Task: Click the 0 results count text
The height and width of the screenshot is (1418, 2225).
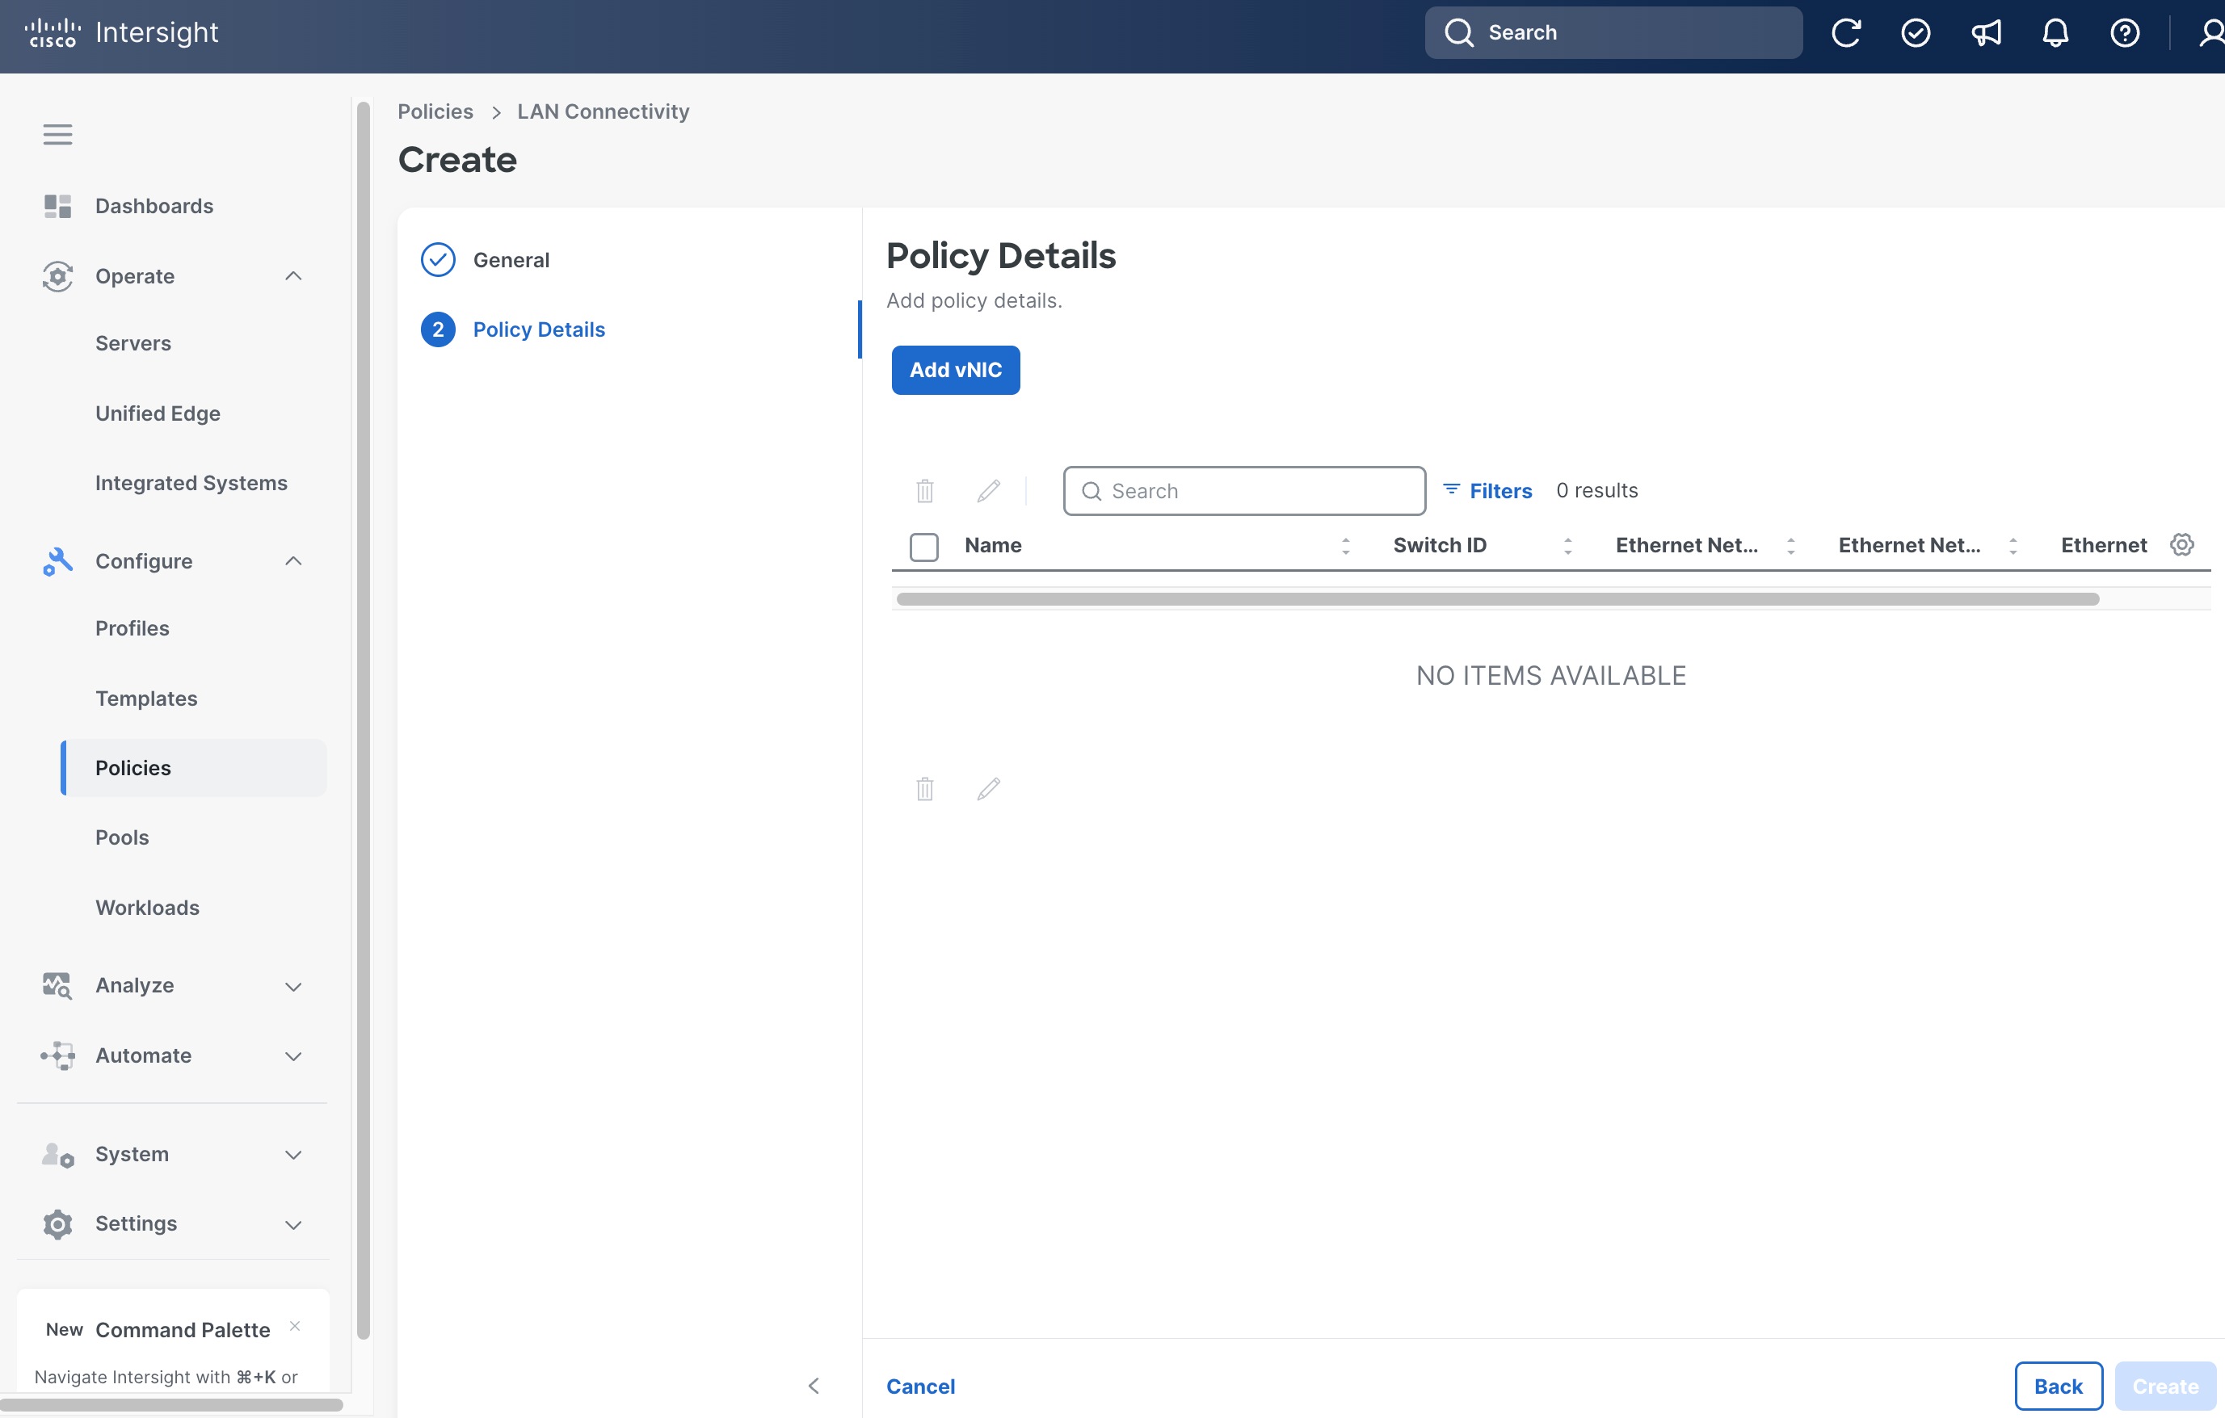Action: tap(1596, 490)
